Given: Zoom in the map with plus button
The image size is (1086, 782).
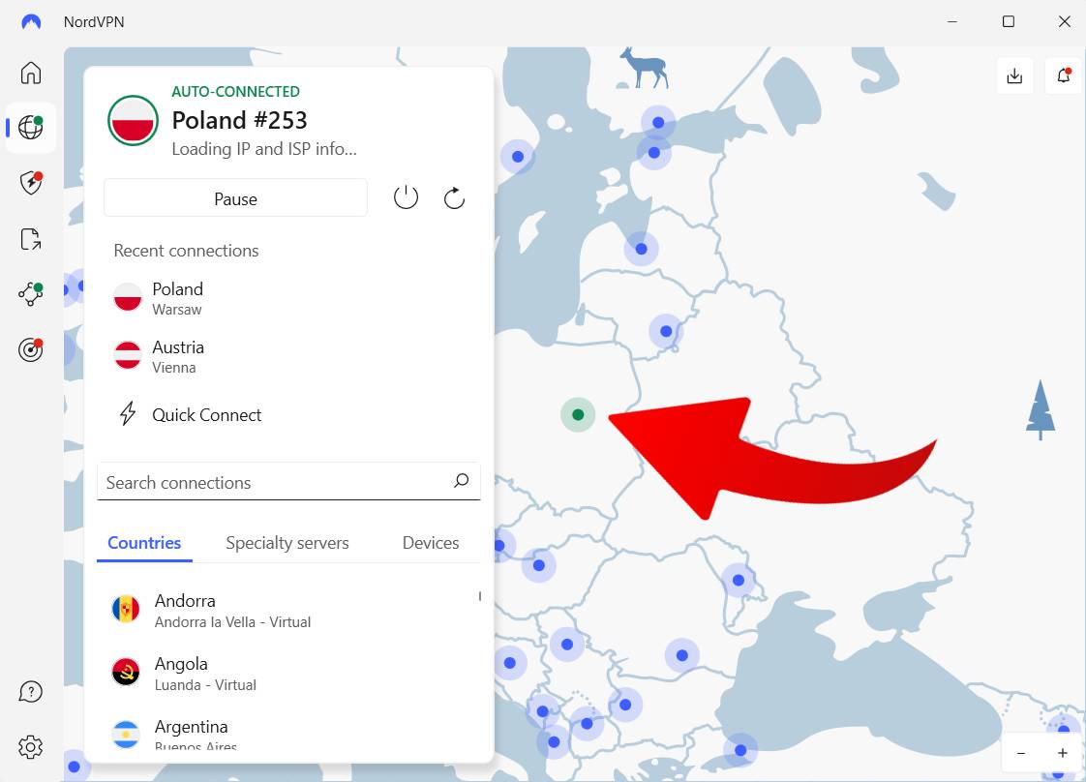Looking at the screenshot, I should tap(1063, 753).
